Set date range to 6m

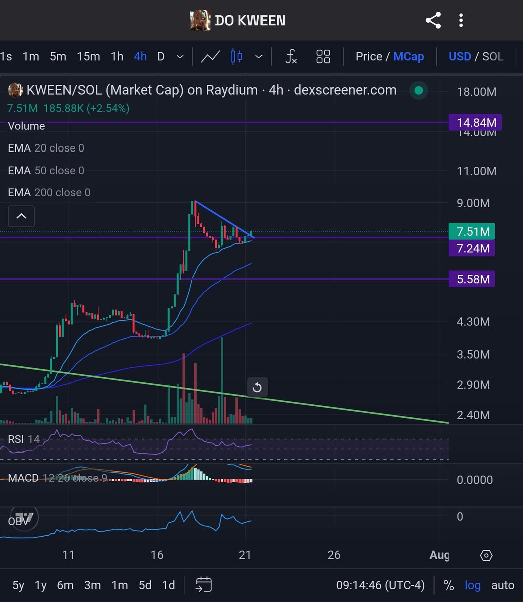pyautogui.click(x=65, y=585)
